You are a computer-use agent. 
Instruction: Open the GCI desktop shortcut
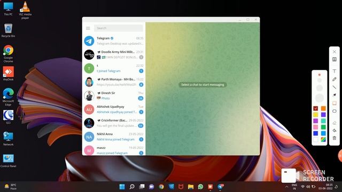tap(9, 117)
